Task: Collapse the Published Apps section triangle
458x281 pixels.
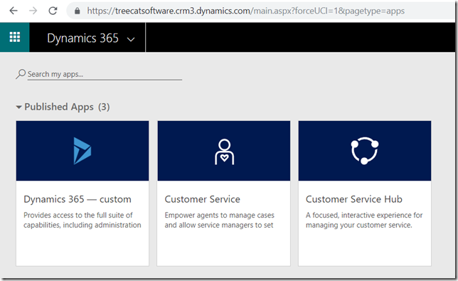Action: (x=18, y=107)
